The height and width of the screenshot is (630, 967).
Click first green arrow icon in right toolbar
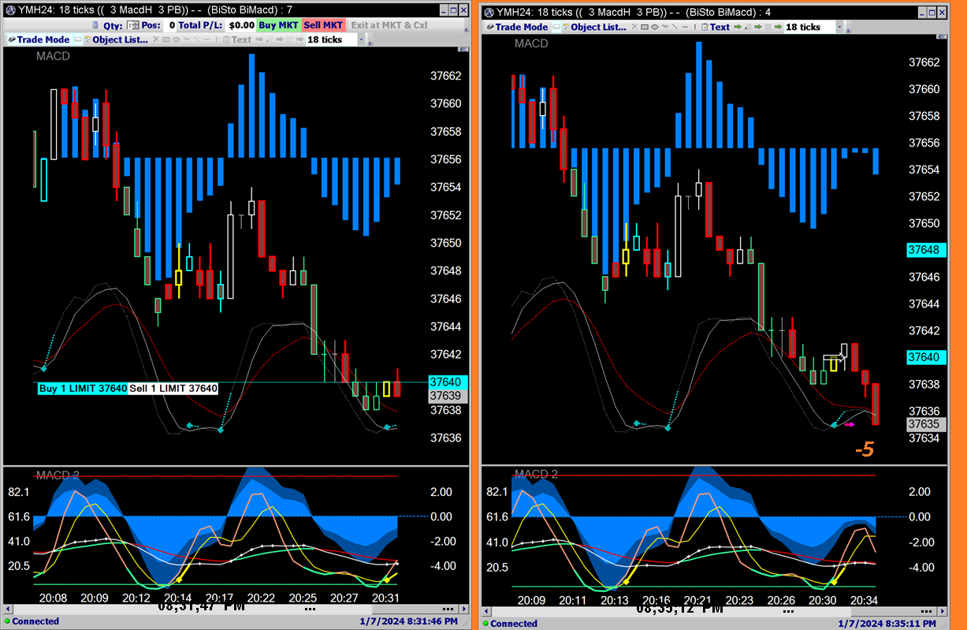pos(738,27)
